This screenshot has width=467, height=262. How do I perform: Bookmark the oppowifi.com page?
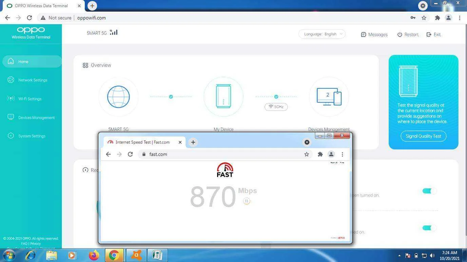coord(424,18)
